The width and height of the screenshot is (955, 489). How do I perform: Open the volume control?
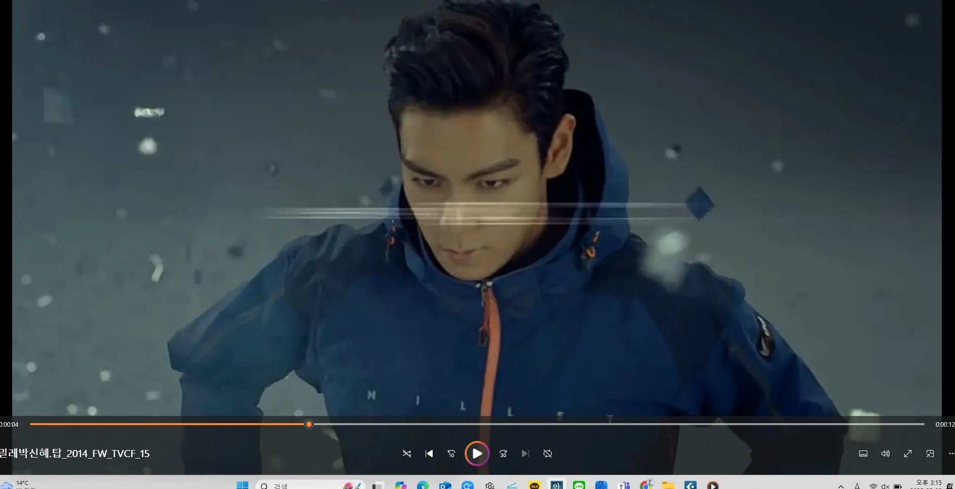coord(886,454)
